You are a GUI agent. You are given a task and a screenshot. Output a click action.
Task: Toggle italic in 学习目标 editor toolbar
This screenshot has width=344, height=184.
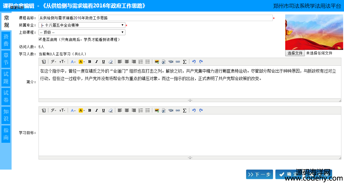(96, 110)
